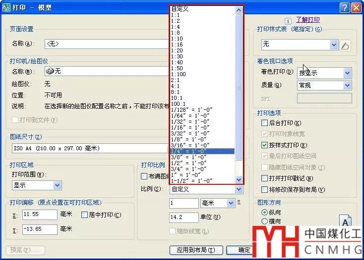Choose scale 1-1/2" = 1'-0" in list
The width and height of the screenshot is (364, 260).
tap(202, 180)
